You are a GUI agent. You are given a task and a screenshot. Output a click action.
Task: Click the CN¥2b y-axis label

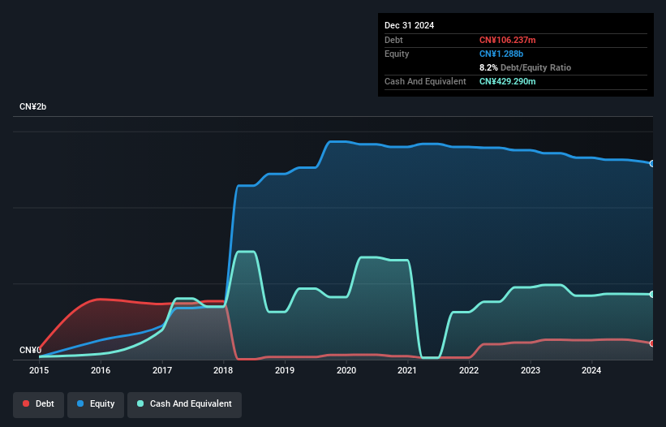32,106
